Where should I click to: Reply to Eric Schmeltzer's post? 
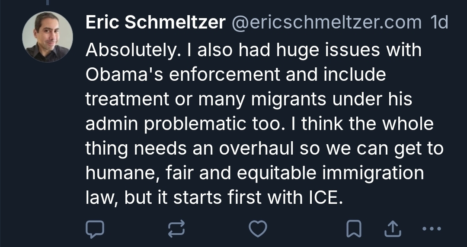95,229
